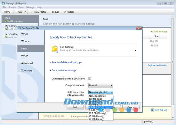Go to the Advanced step
The width and height of the screenshot is (176, 125).
[31, 63]
